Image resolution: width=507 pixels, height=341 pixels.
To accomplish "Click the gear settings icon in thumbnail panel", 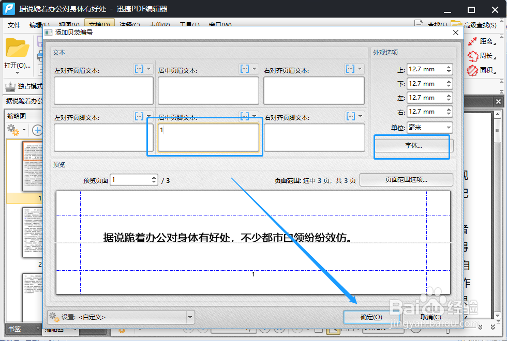I will 13,129.
